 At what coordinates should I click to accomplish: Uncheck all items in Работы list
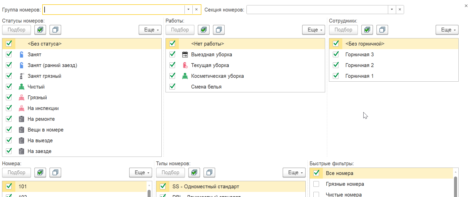coord(219,30)
